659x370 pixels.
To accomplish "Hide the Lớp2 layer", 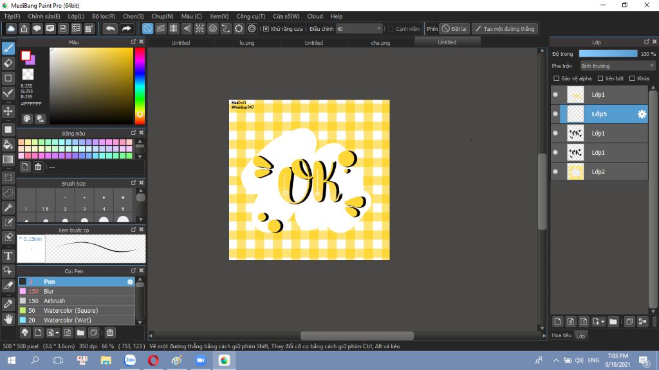I will pyautogui.click(x=555, y=172).
